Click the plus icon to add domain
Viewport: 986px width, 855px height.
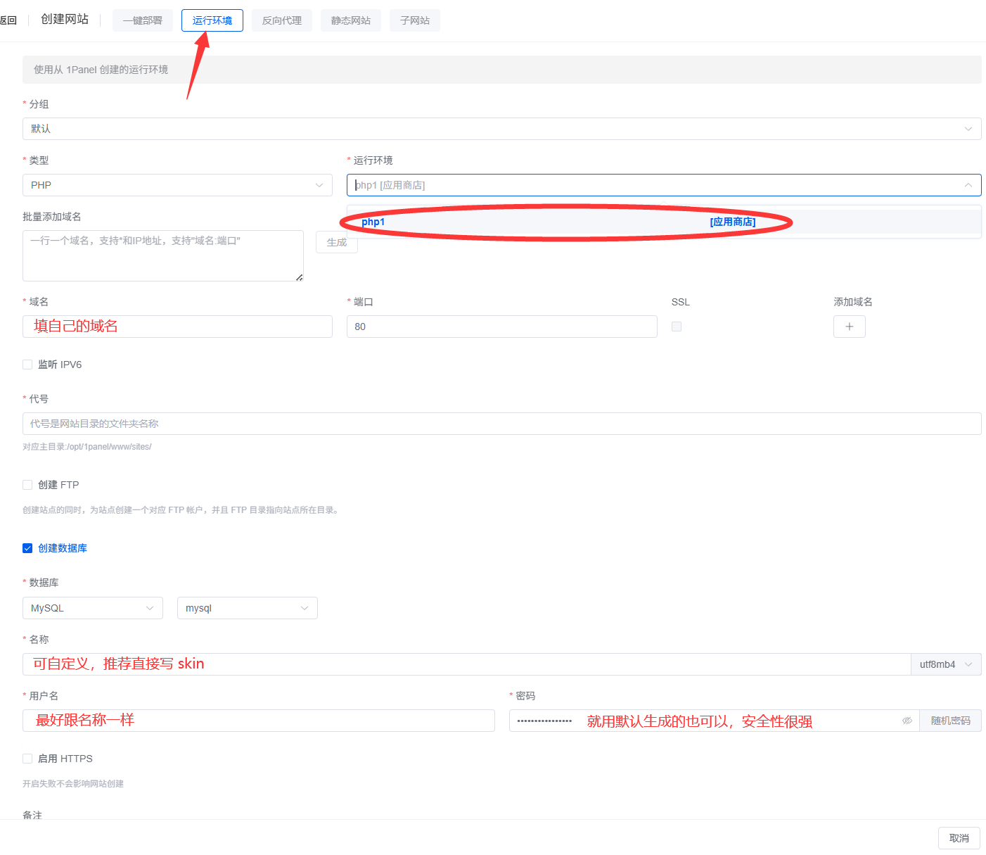[849, 327]
